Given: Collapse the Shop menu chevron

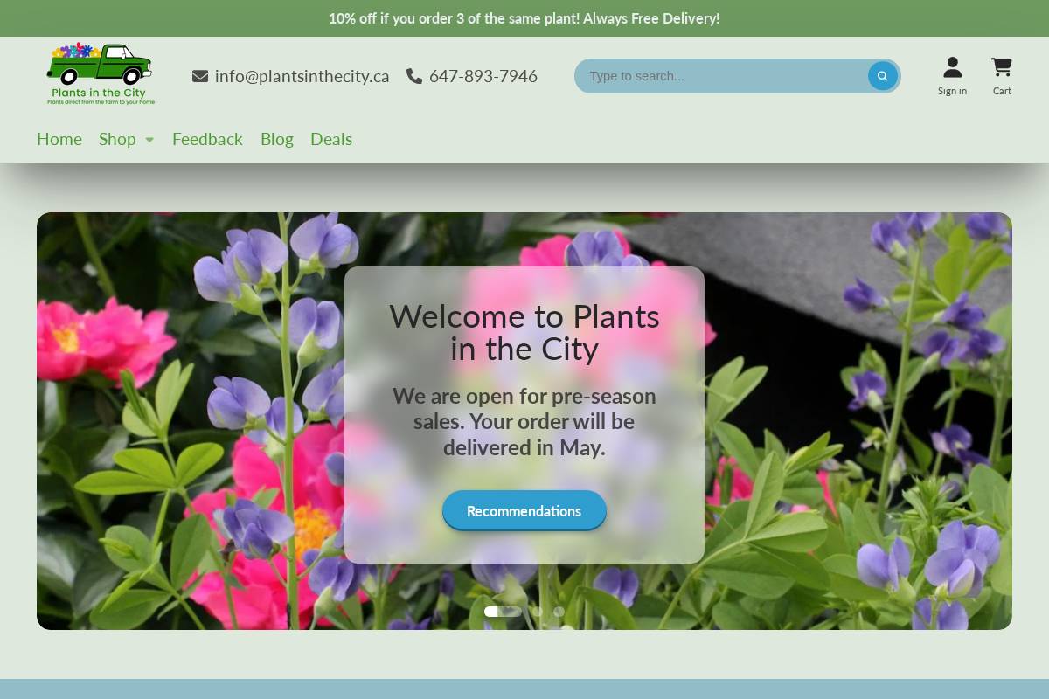Looking at the screenshot, I should (x=149, y=140).
